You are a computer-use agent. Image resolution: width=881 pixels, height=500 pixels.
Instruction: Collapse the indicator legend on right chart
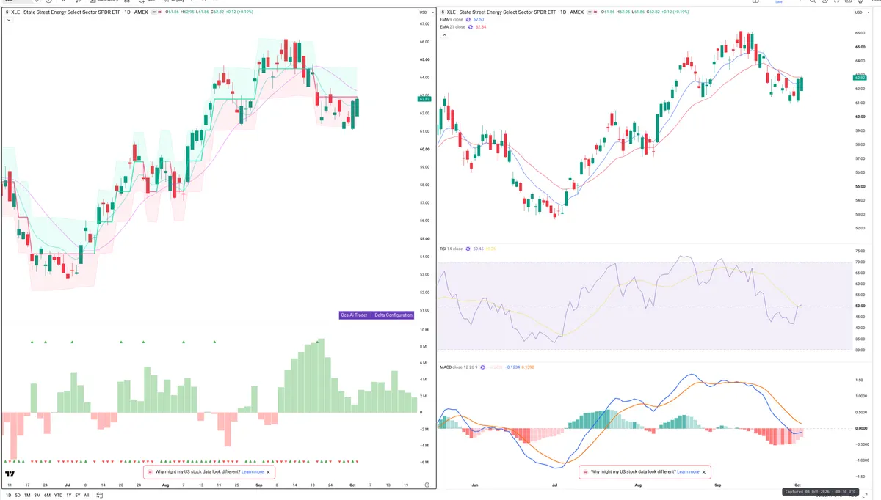tap(443, 35)
